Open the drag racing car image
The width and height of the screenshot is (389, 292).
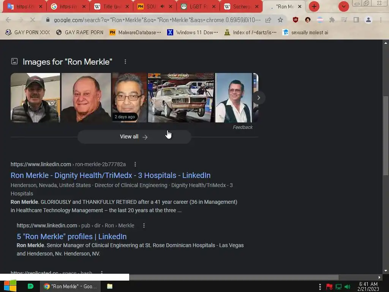click(x=181, y=98)
